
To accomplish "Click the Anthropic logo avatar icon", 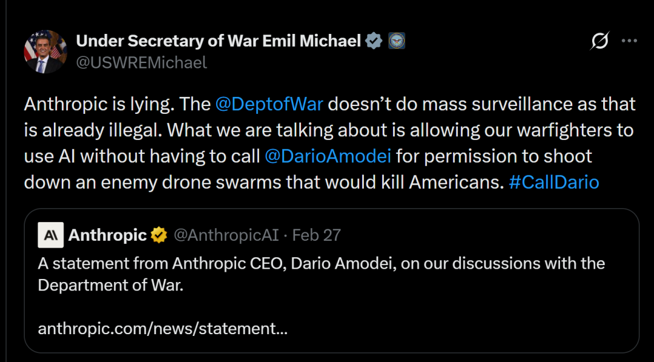I will point(51,235).
